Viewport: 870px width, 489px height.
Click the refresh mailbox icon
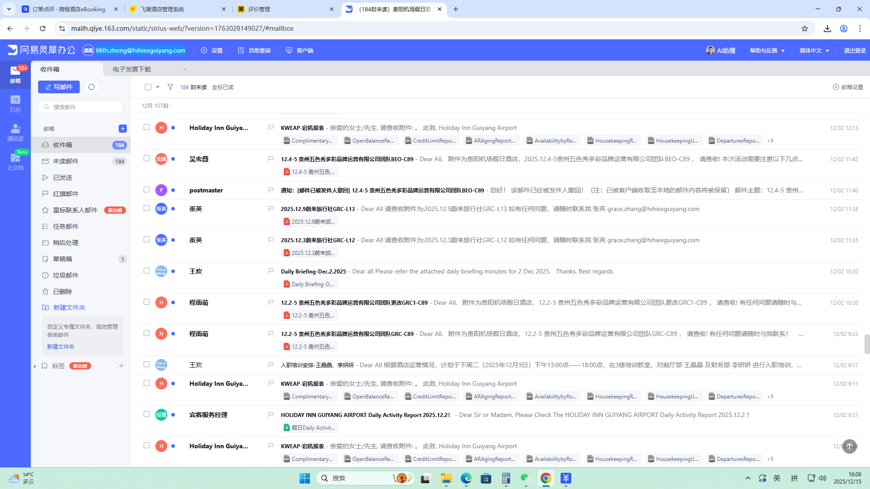tap(92, 87)
